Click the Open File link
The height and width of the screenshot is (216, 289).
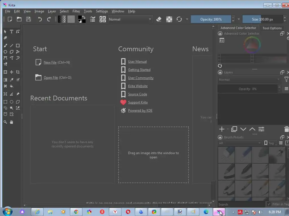pos(51,78)
